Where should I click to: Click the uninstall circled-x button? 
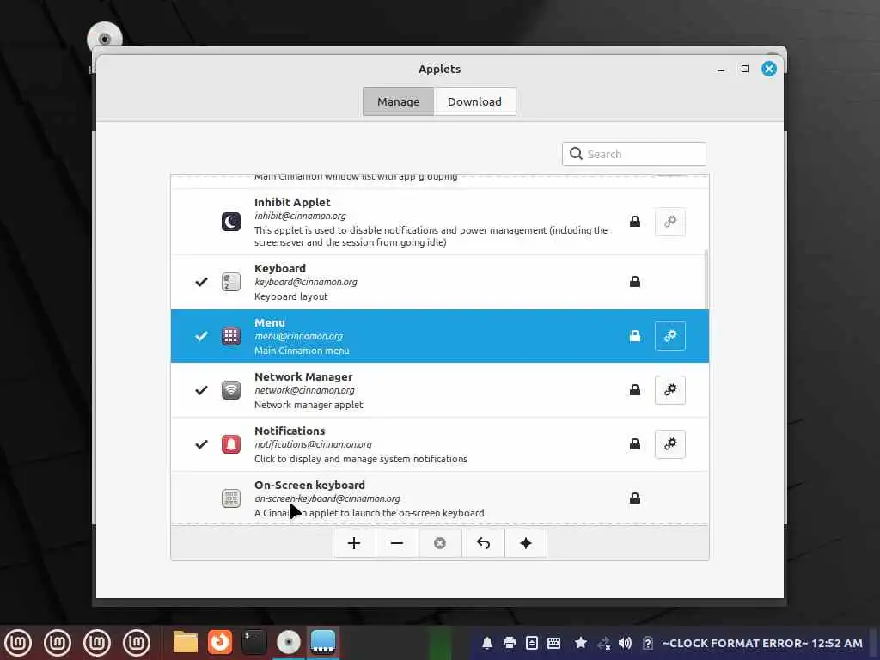(440, 543)
